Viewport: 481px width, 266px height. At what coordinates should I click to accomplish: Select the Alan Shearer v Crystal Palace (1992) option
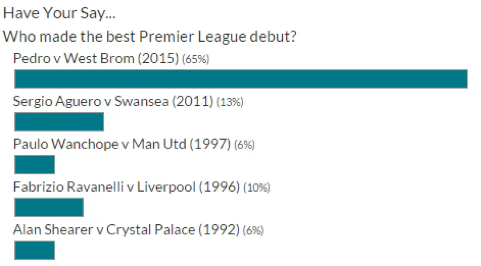(126, 230)
